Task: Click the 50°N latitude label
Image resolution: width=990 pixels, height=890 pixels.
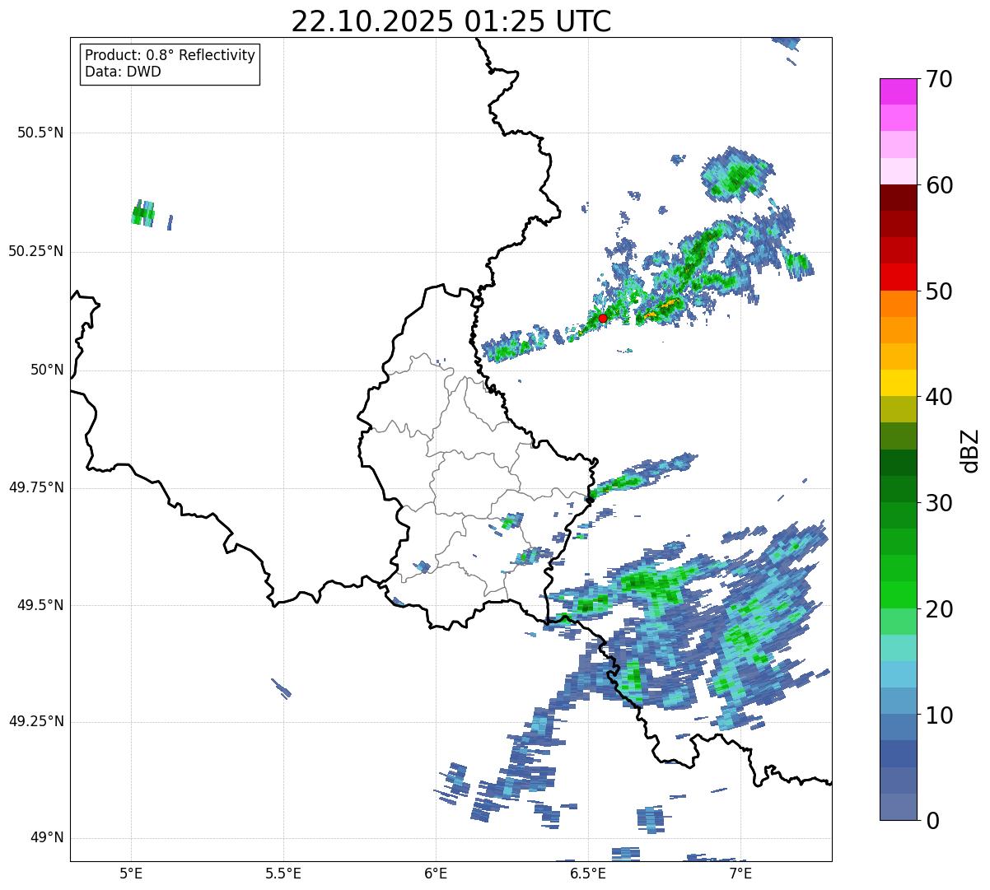Action: coord(47,370)
